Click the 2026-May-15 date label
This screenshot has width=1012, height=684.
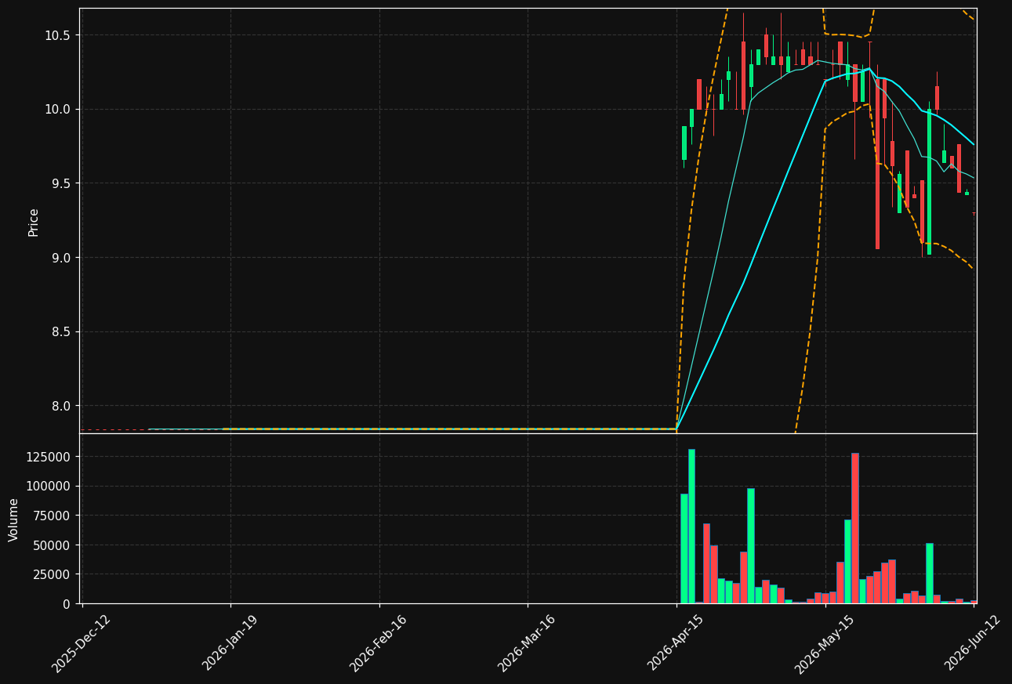pyautogui.click(x=824, y=643)
